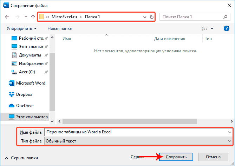Select Папка 1 in the address path
Image resolution: width=235 pixels, height=166 pixels.
92,17
